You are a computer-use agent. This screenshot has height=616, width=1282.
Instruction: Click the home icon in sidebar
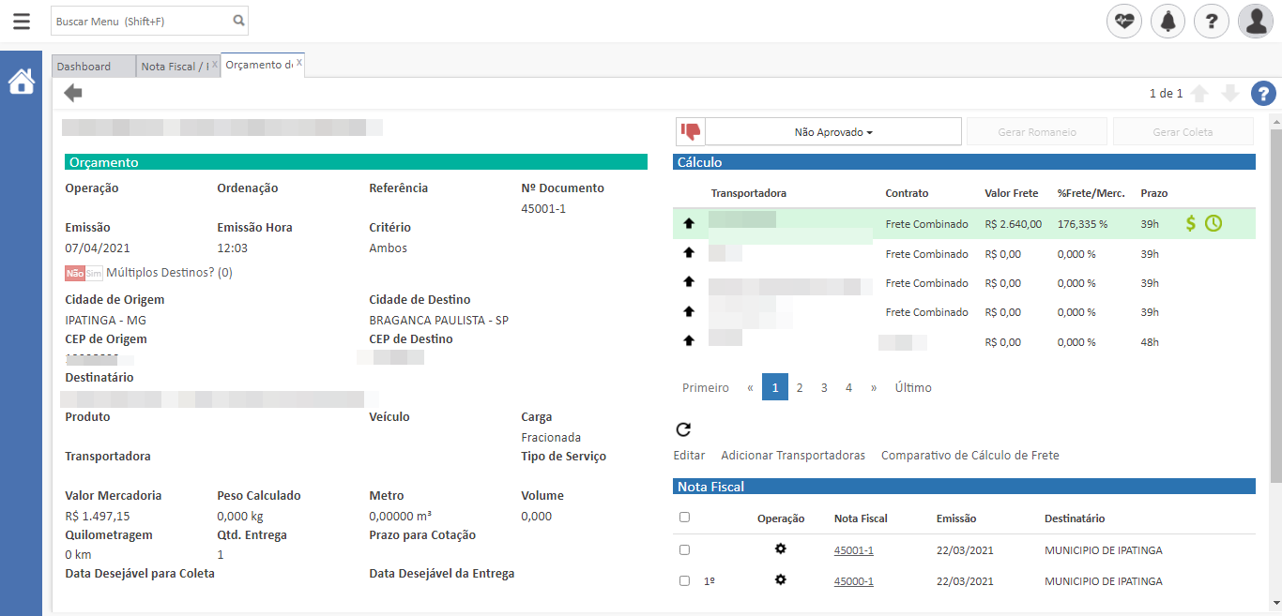point(22,83)
